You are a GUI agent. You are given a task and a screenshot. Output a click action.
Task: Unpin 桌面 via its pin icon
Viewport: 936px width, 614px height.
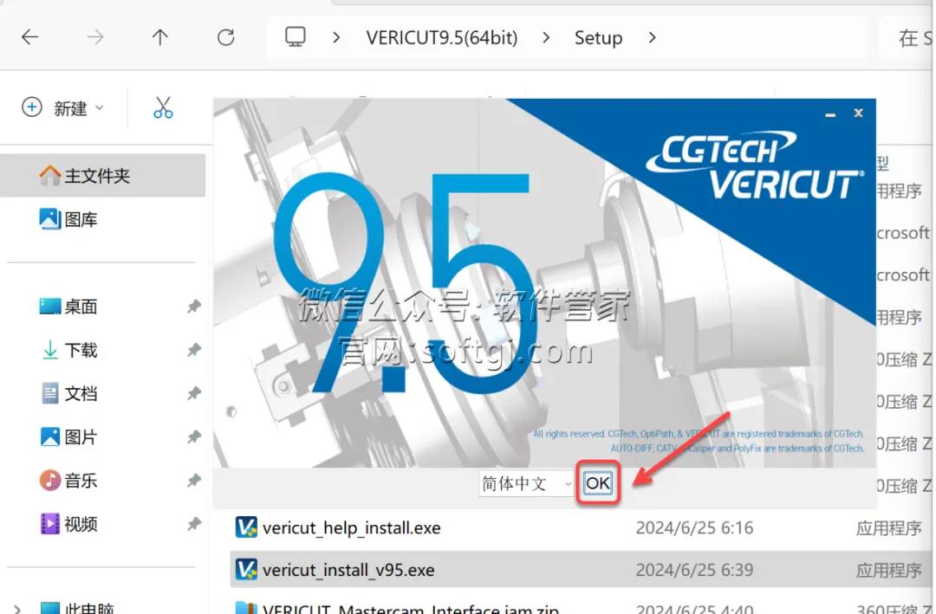click(193, 307)
